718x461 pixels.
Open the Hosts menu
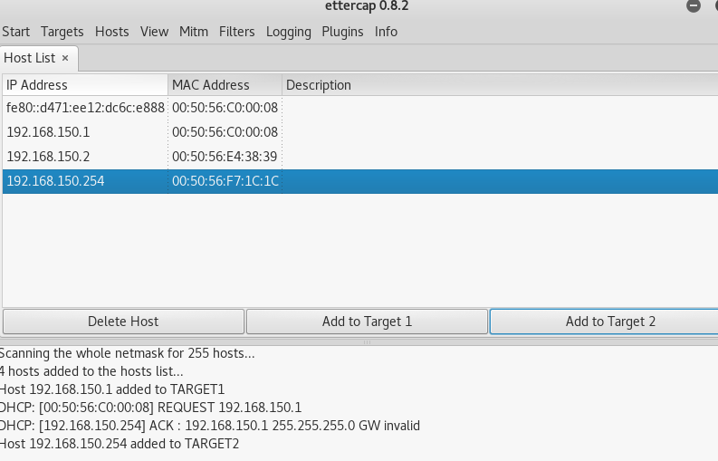click(x=112, y=32)
